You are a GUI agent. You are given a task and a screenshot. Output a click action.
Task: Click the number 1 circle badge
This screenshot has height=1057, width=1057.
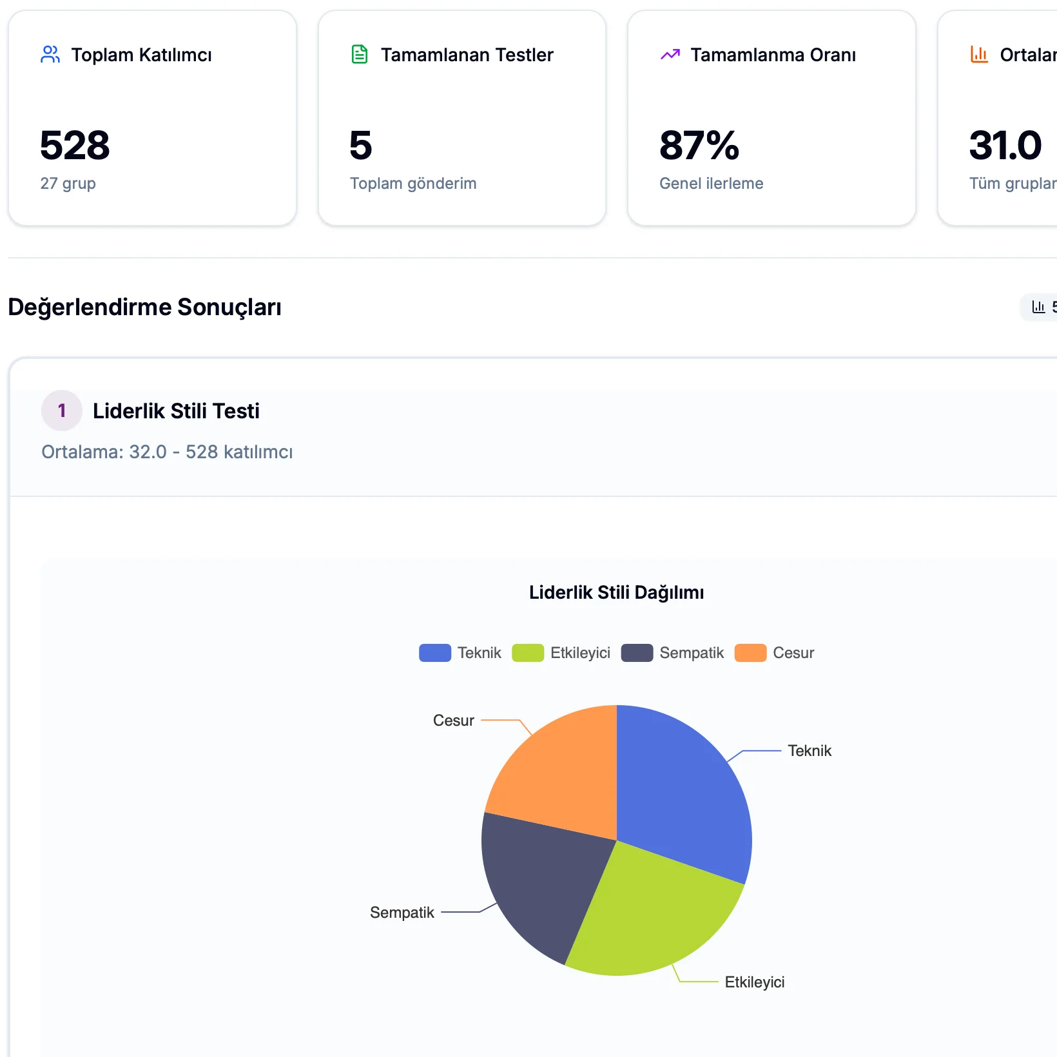62,411
